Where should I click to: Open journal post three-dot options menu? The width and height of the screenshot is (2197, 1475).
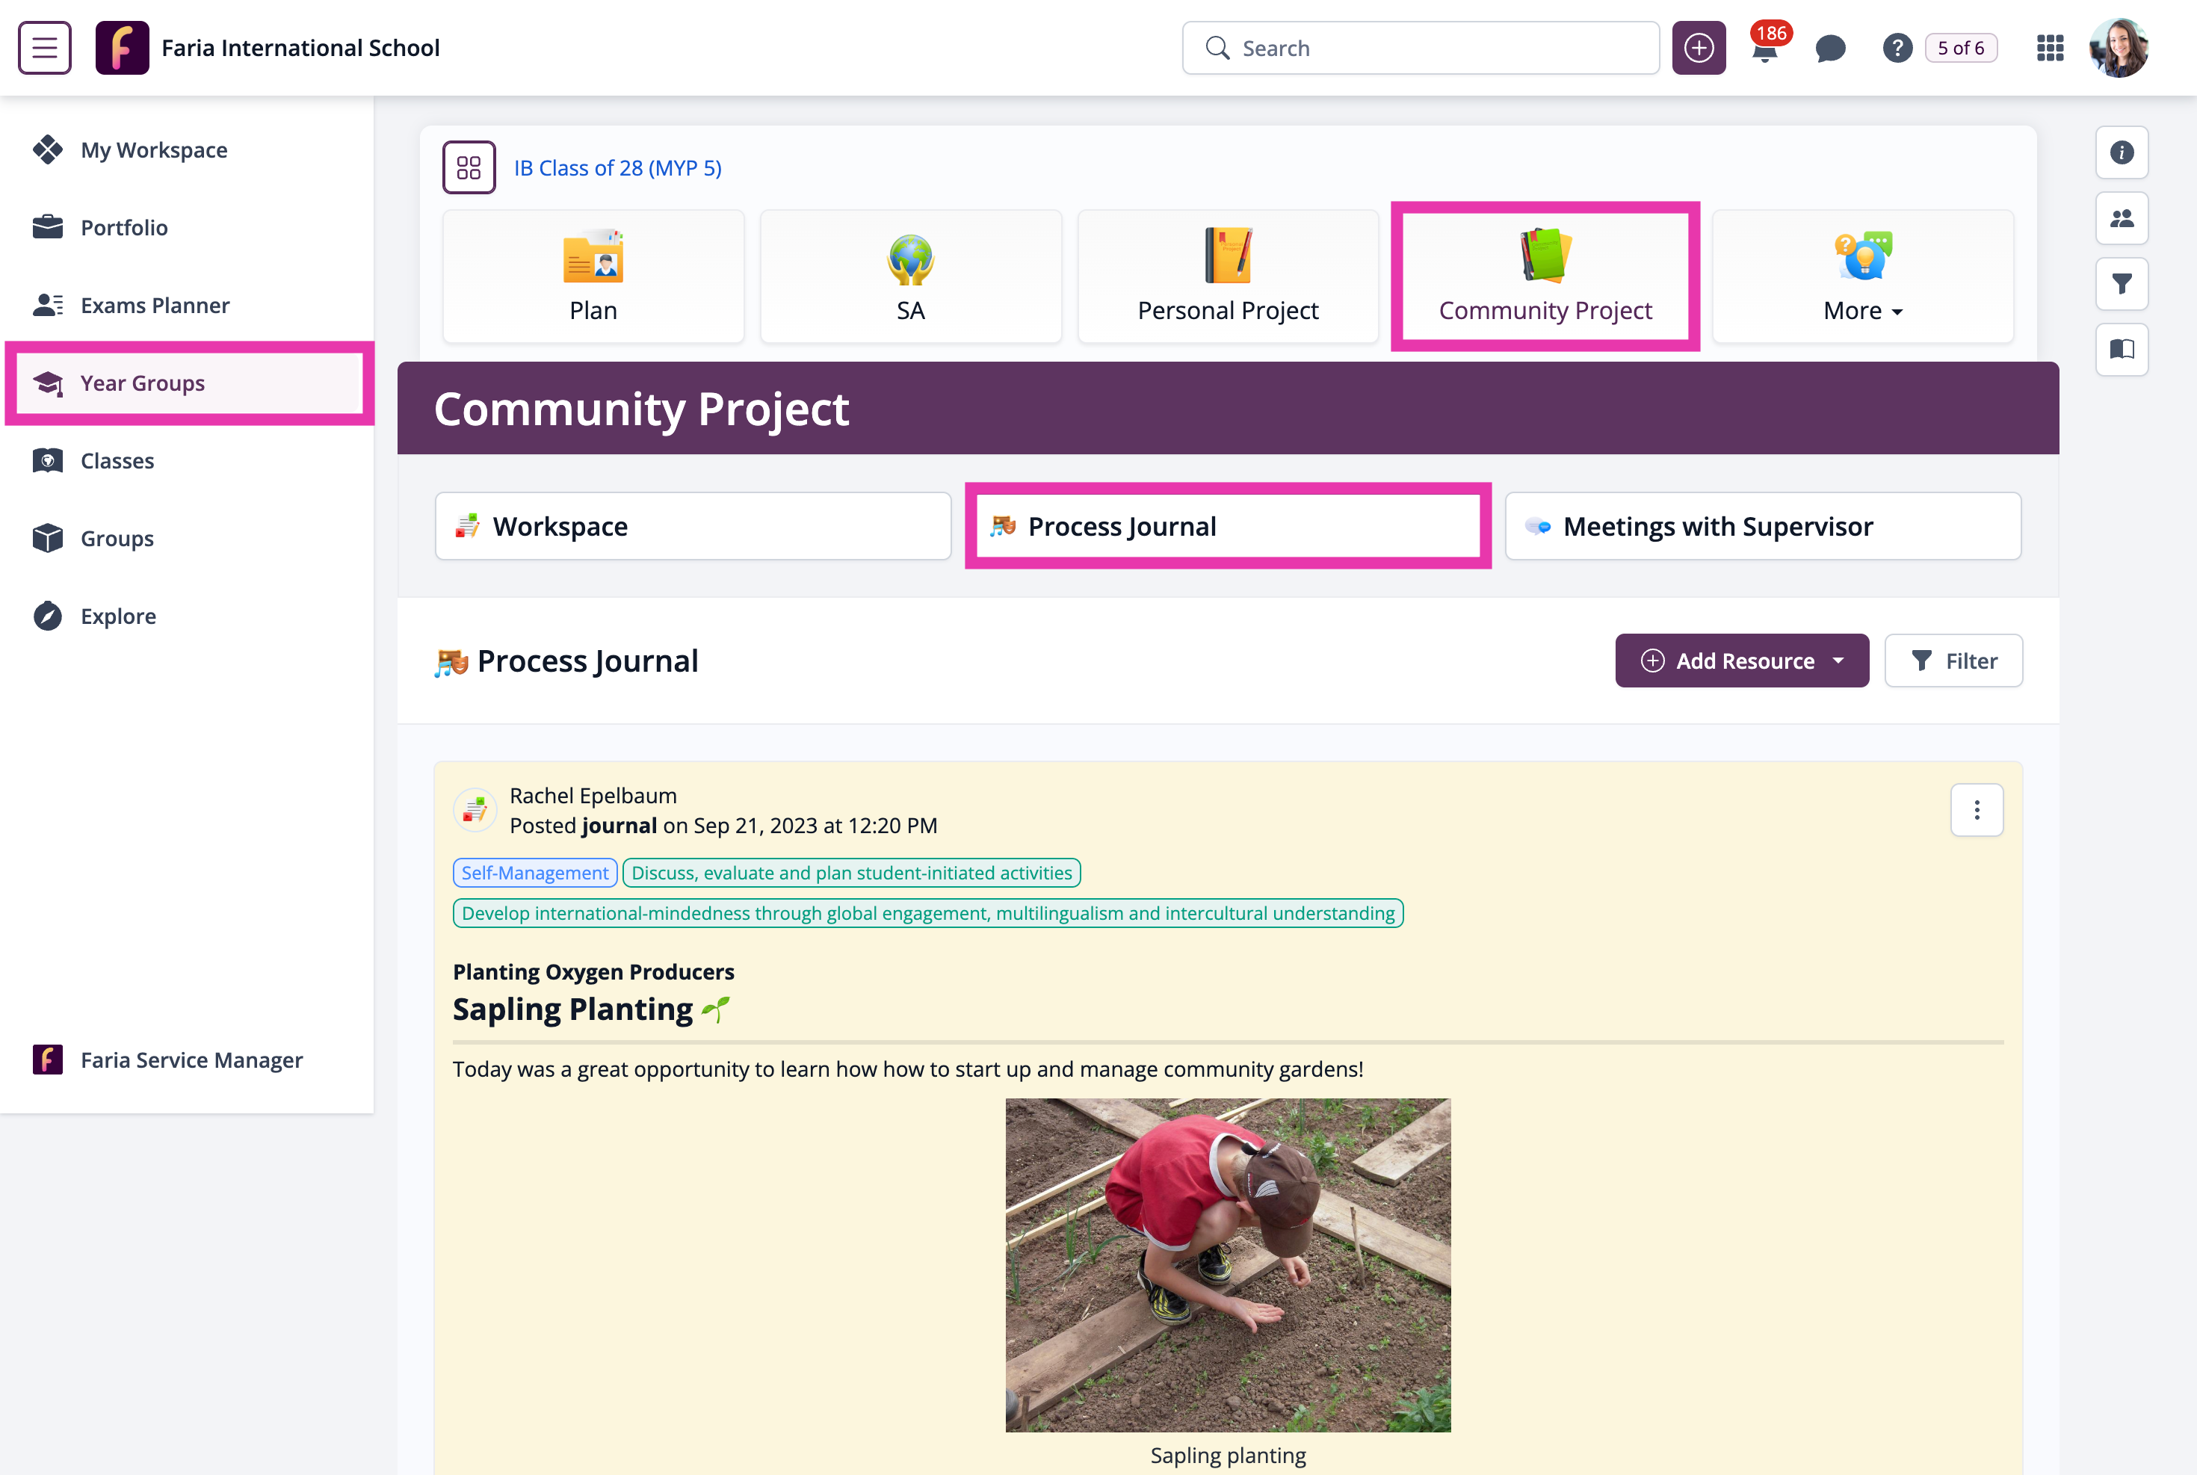pos(1977,810)
